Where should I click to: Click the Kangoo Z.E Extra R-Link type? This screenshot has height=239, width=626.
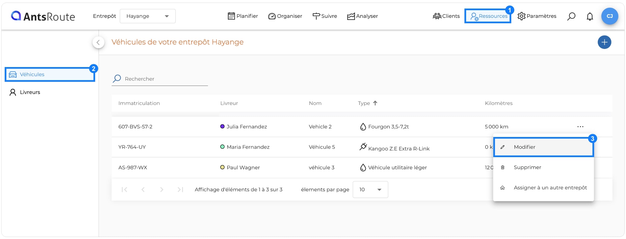[399, 149]
